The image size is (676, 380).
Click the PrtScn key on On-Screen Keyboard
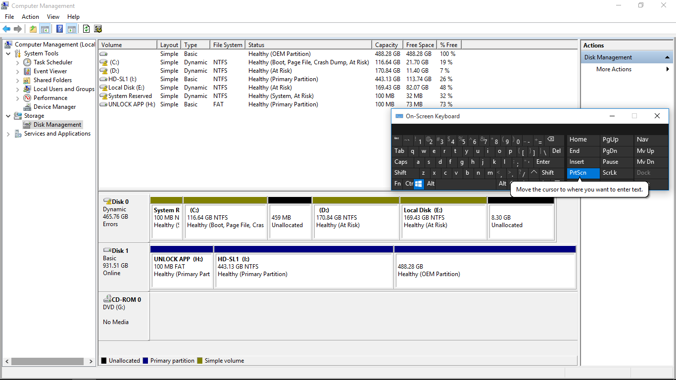tap(583, 173)
